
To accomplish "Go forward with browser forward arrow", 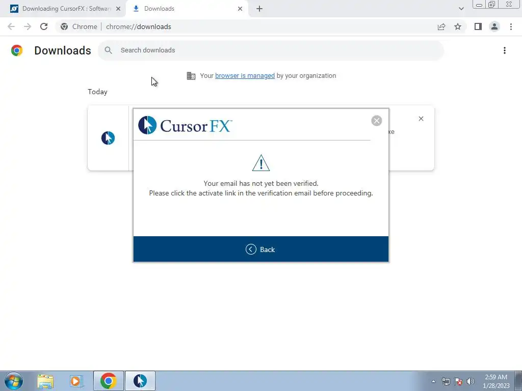I will 28,26.
